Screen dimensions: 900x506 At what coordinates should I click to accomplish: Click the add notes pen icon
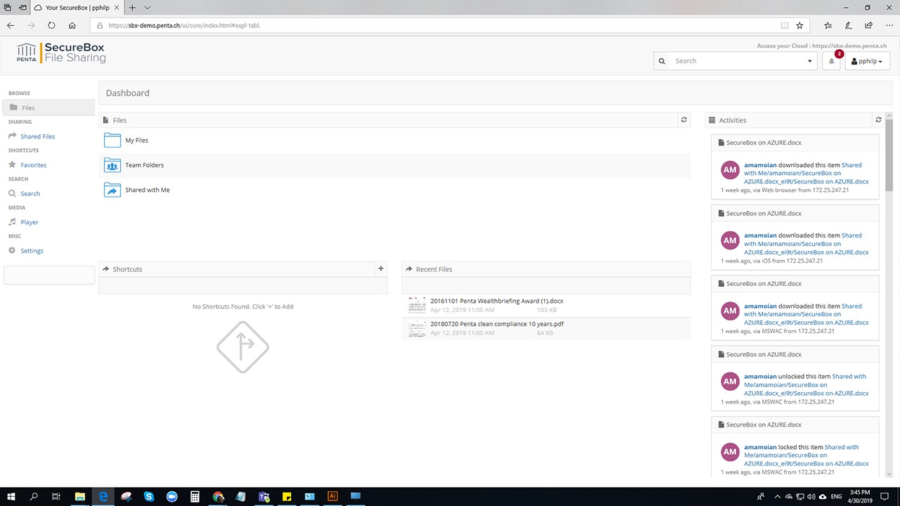(849, 25)
